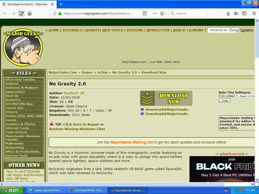Image resolution: width=259 pixels, height=194 pixels.
Task: Open the Drivers category in Files sidebar
Action: [x=11, y=112]
